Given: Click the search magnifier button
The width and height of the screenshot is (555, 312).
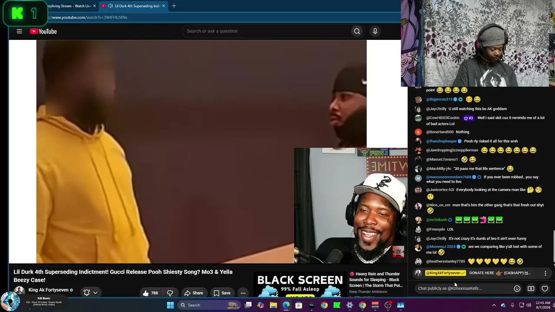Looking at the screenshot, I should coord(357,31).
